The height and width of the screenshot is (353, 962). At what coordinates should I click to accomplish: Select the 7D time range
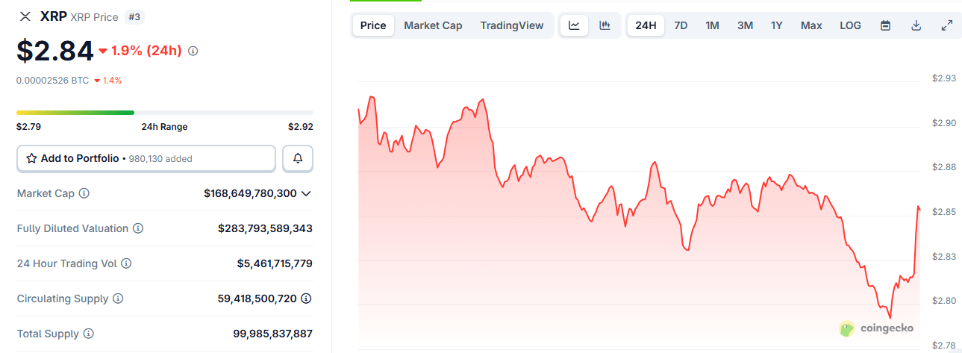(681, 25)
